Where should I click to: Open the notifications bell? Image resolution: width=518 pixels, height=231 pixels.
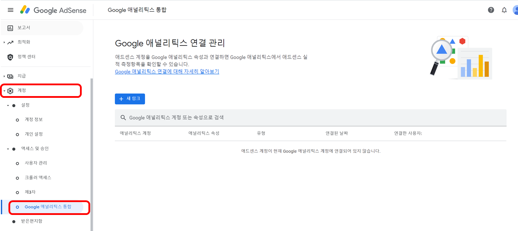pos(504,10)
